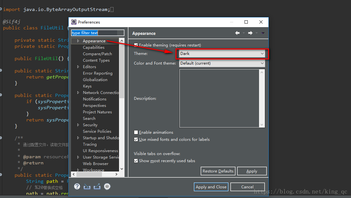Click the Description box scroll down arrow
Screen dimensions: 351x198
tap(262, 125)
